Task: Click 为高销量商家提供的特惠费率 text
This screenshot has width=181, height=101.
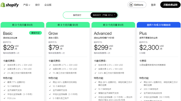Action: point(153,65)
